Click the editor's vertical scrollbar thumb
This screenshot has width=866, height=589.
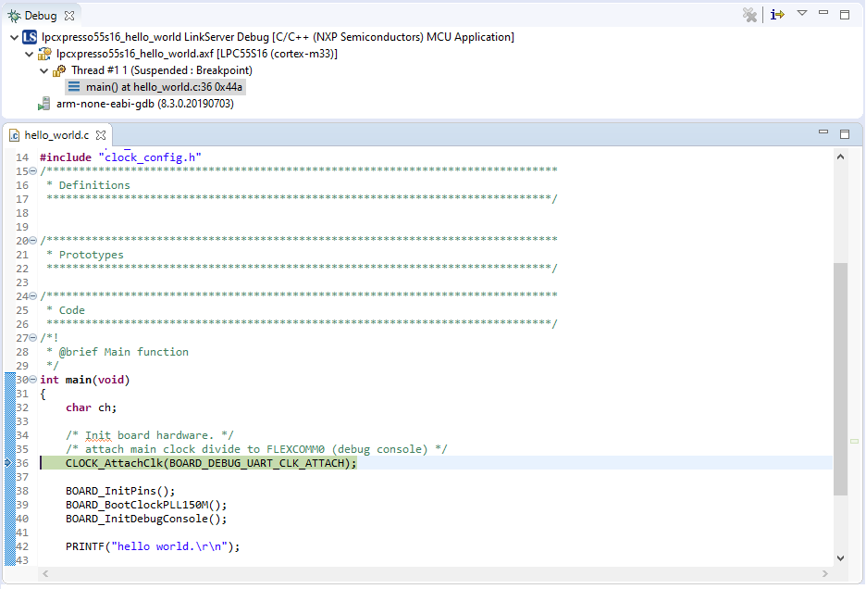[x=840, y=380]
